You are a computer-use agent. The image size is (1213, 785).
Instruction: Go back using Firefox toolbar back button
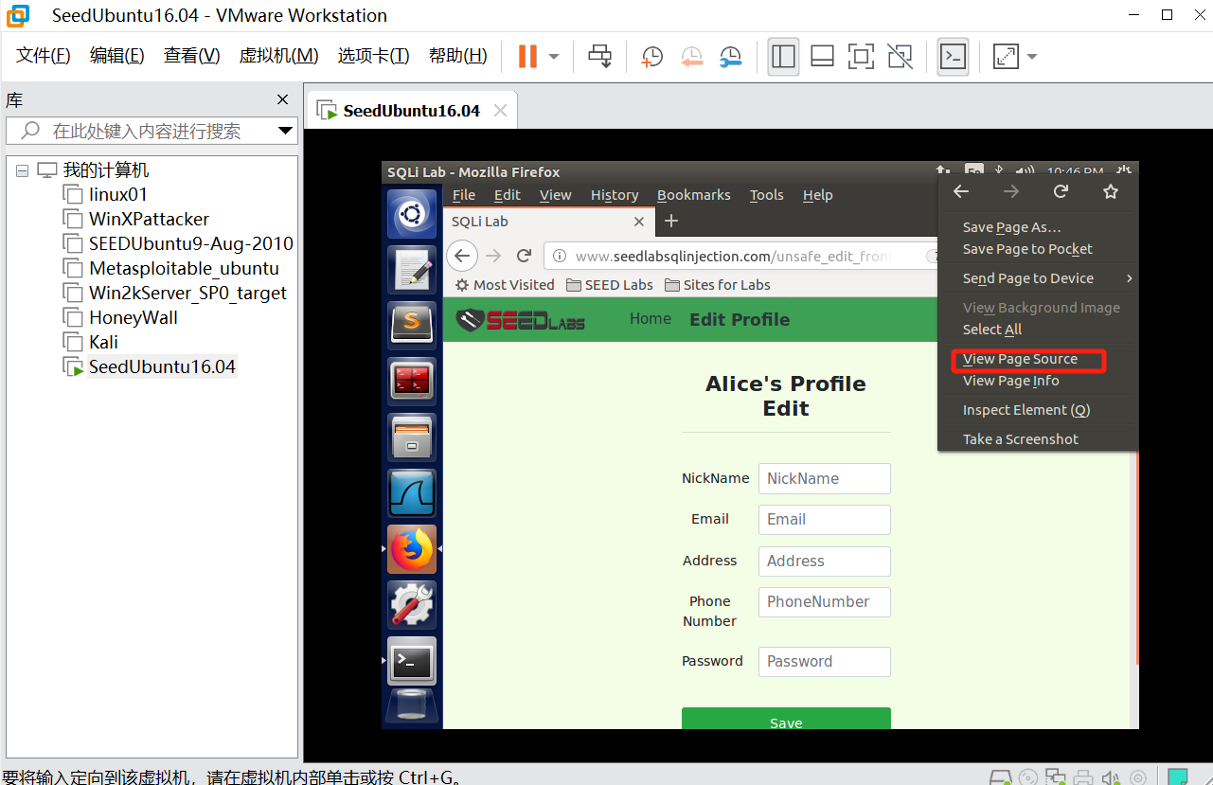[x=461, y=256]
